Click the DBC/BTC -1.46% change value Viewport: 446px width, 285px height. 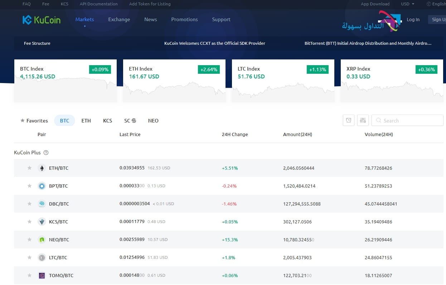(x=229, y=204)
